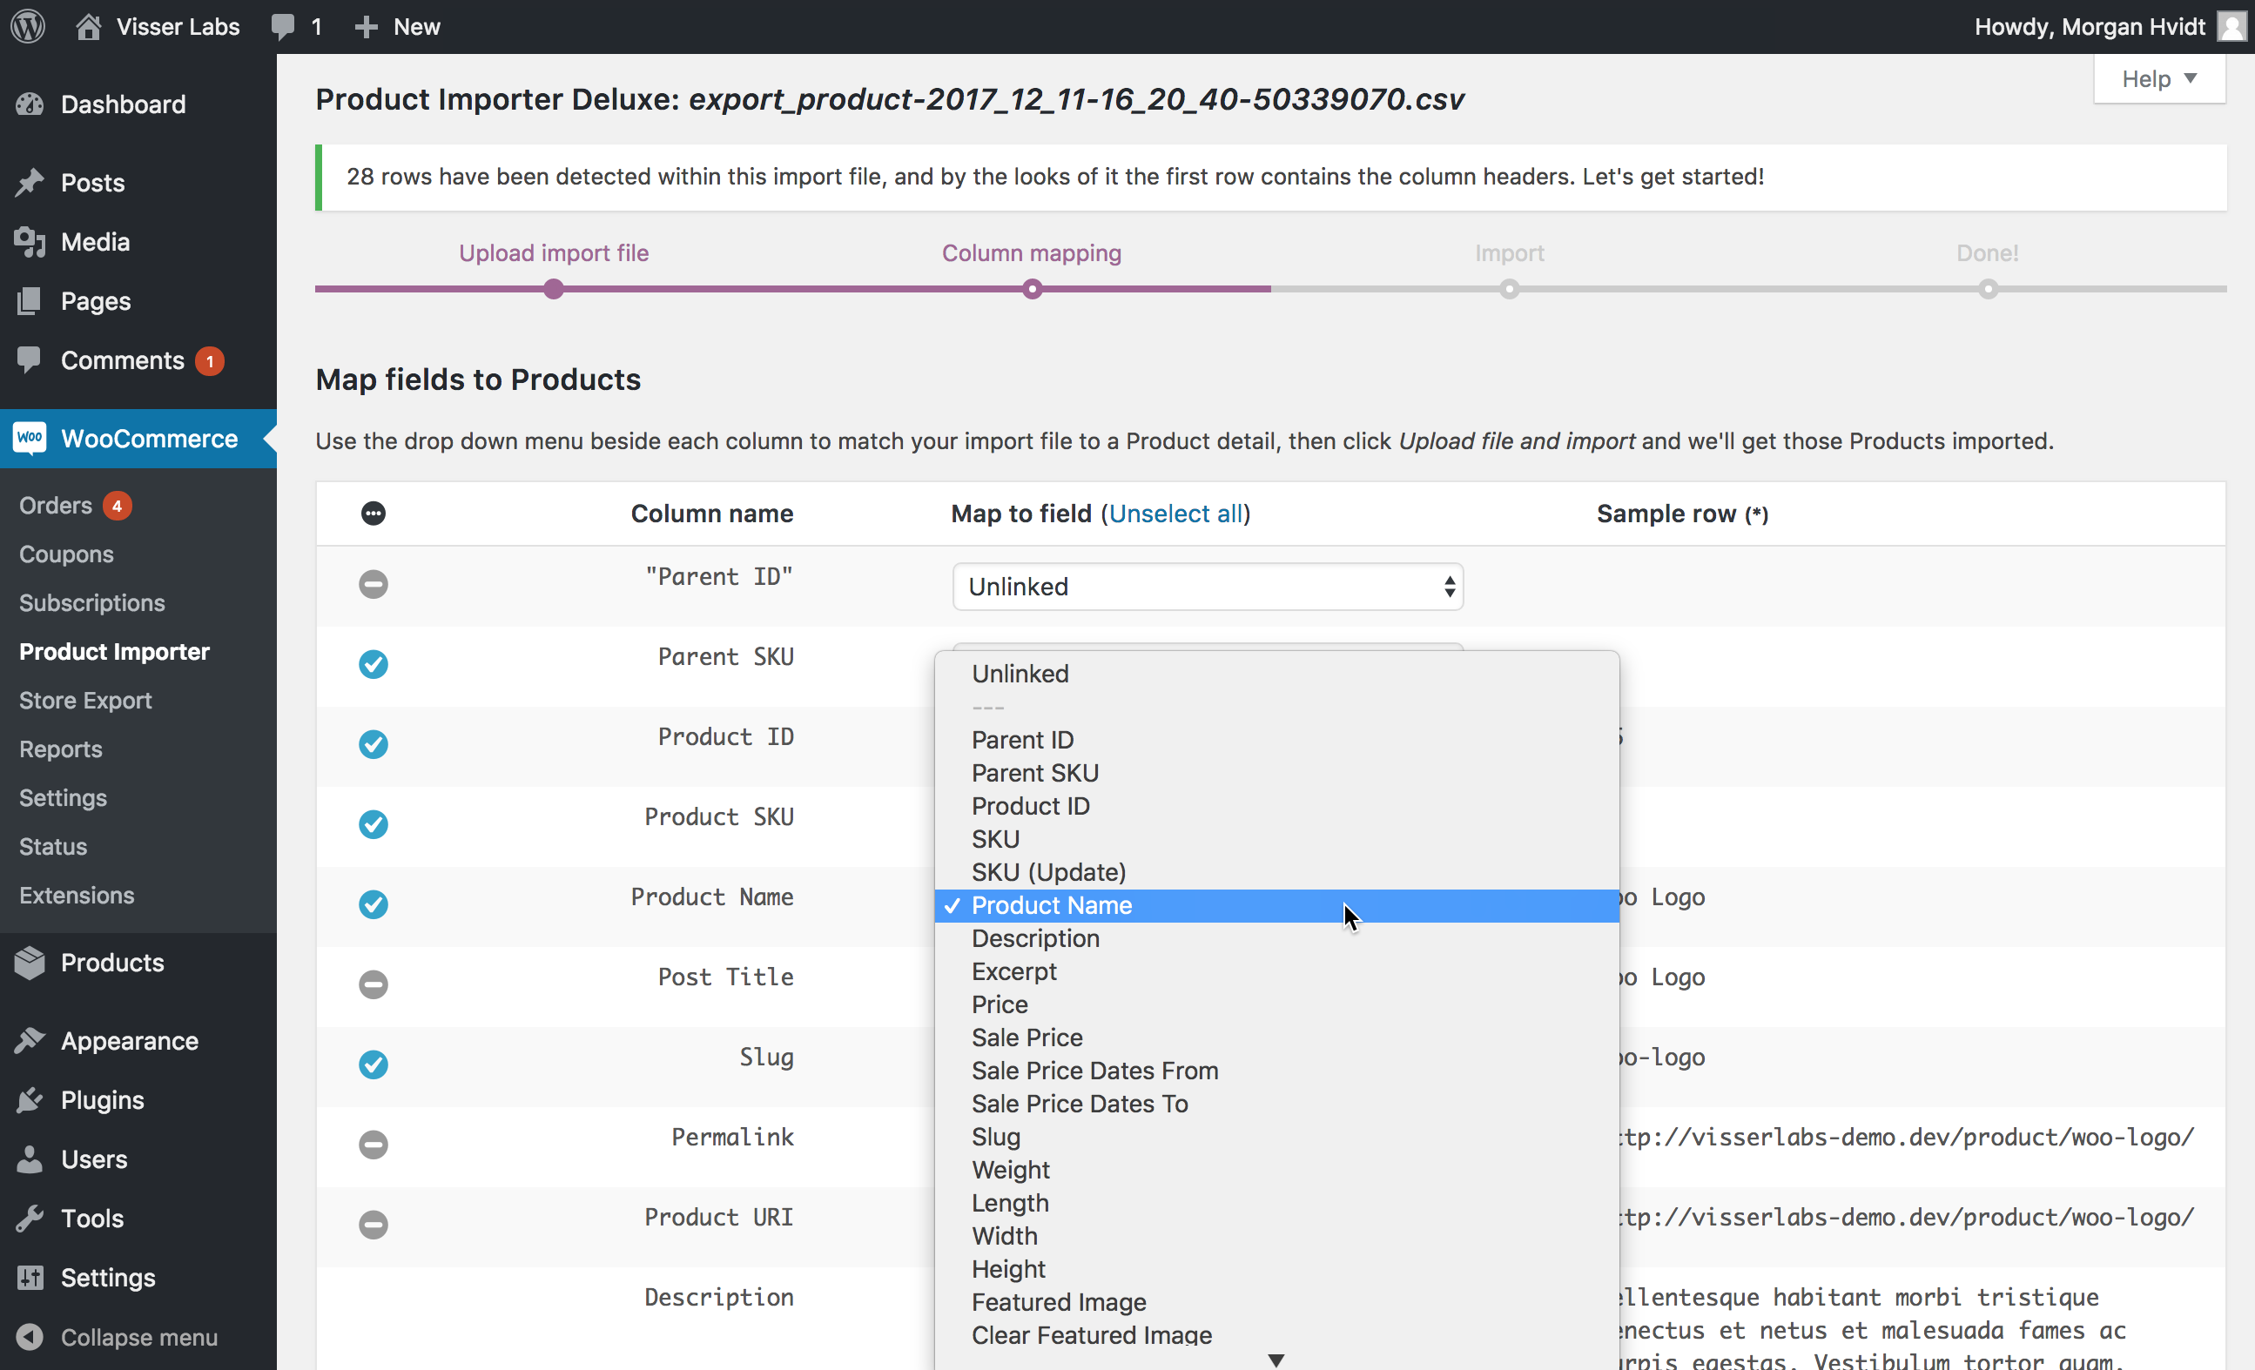Open the Reports submenu link
This screenshot has width=2255, height=1370.
(x=61, y=749)
